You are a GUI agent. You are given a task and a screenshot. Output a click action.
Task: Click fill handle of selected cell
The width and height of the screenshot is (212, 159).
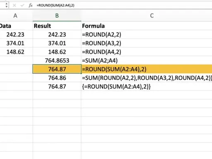pos(81,73)
